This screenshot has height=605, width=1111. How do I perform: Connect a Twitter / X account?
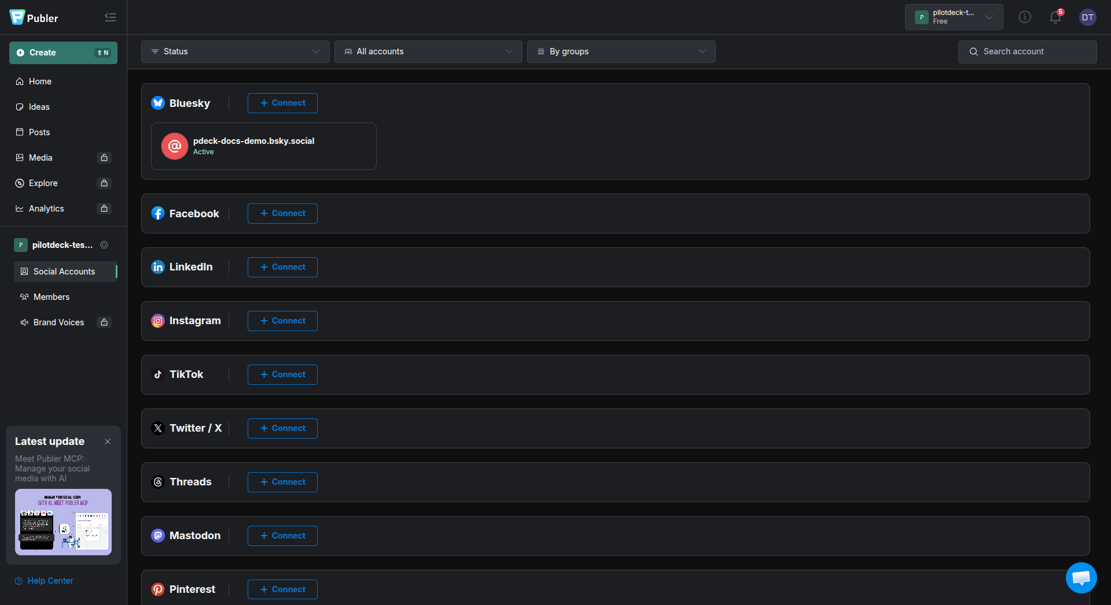[x=282, y=428]
